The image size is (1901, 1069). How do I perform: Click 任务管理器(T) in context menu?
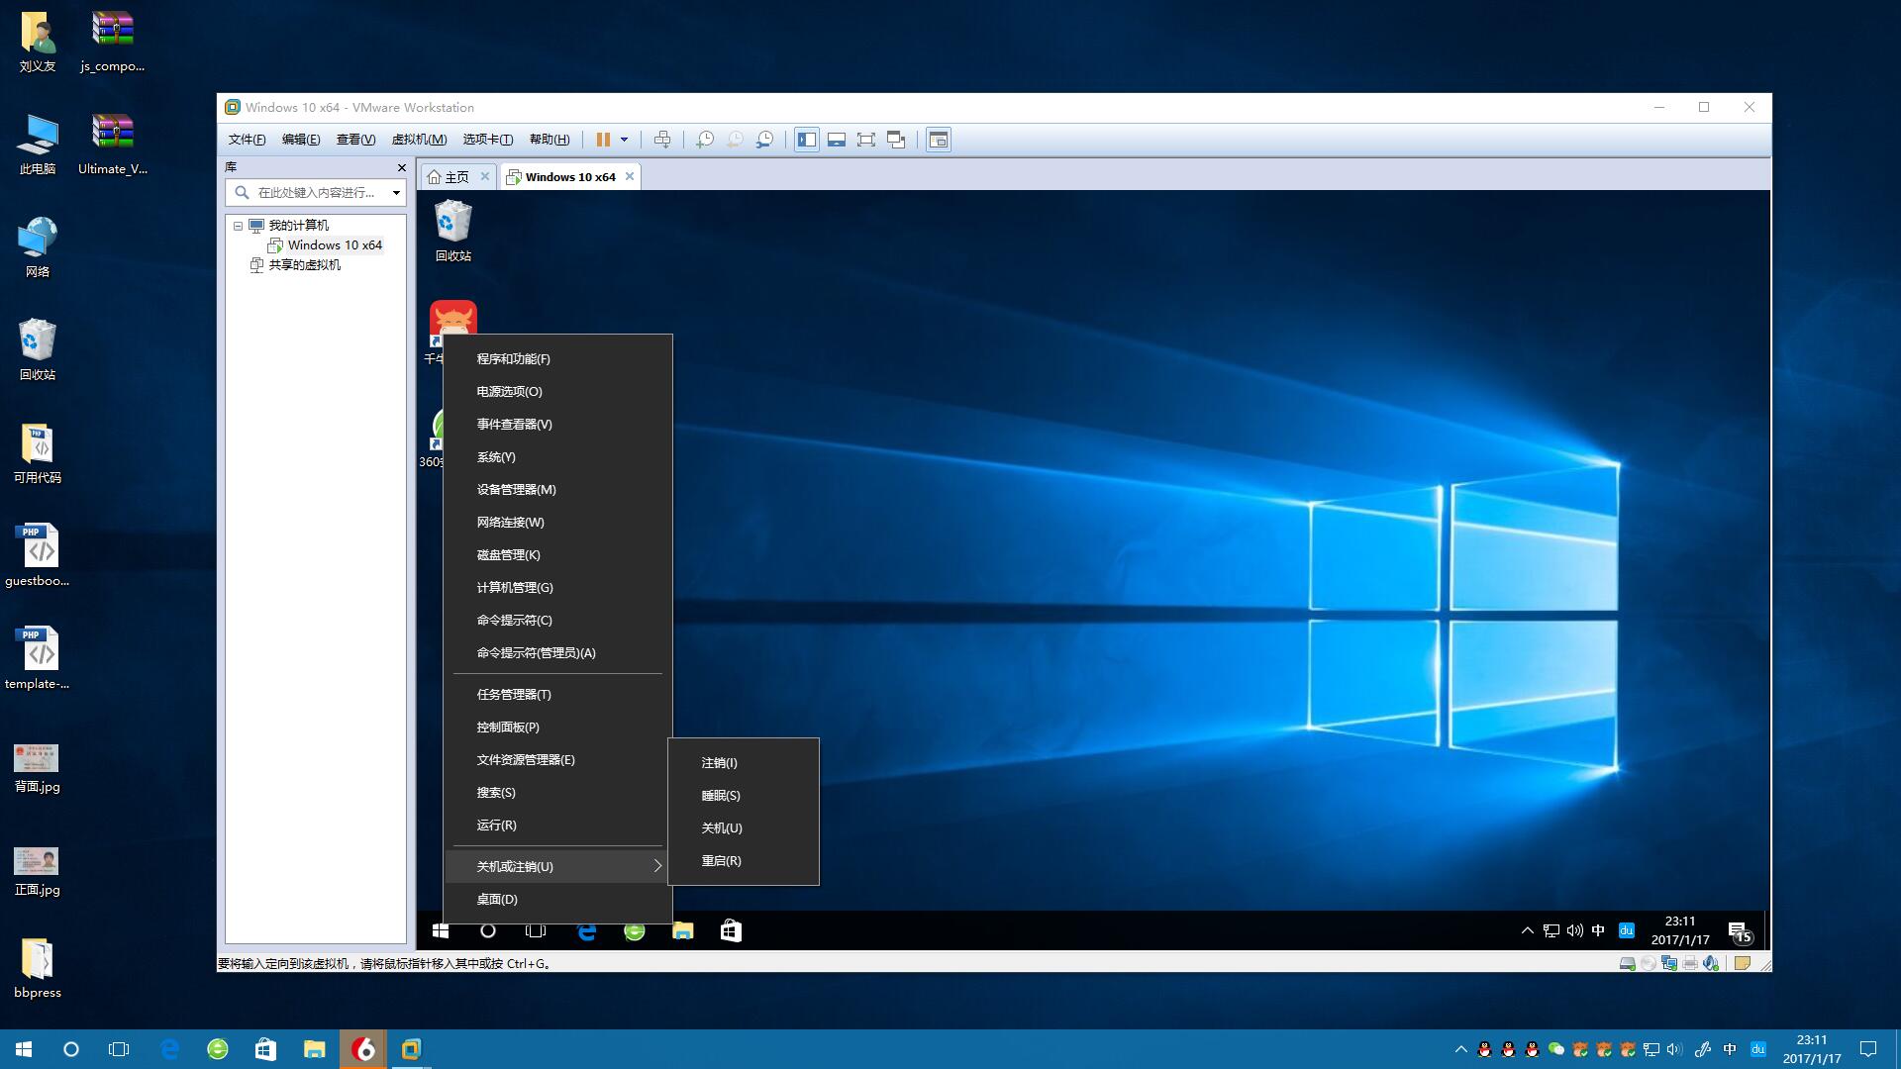[x=513, y=693]
